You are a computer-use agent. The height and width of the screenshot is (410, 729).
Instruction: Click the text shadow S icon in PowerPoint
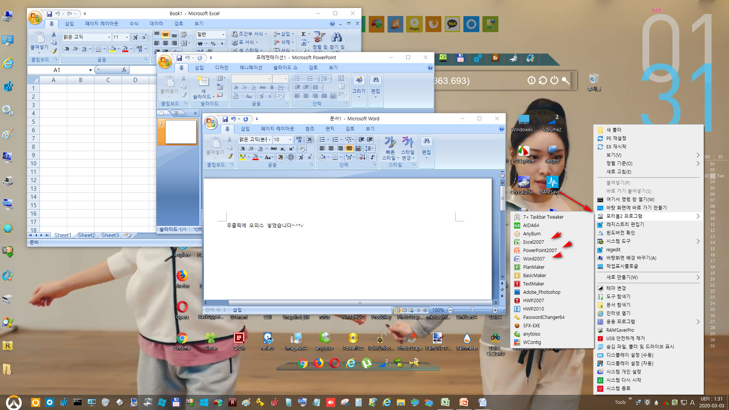pos(272,88)
